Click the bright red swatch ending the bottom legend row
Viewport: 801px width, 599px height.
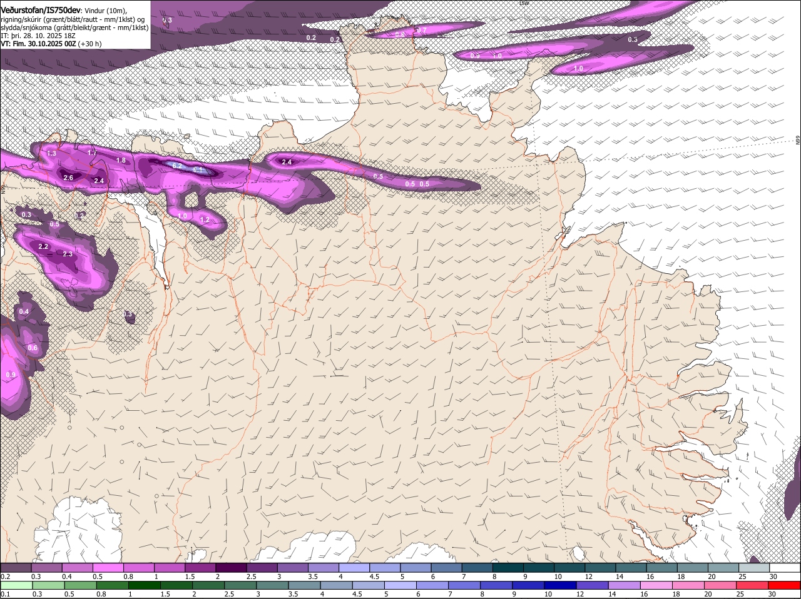(x=785, y=585)
